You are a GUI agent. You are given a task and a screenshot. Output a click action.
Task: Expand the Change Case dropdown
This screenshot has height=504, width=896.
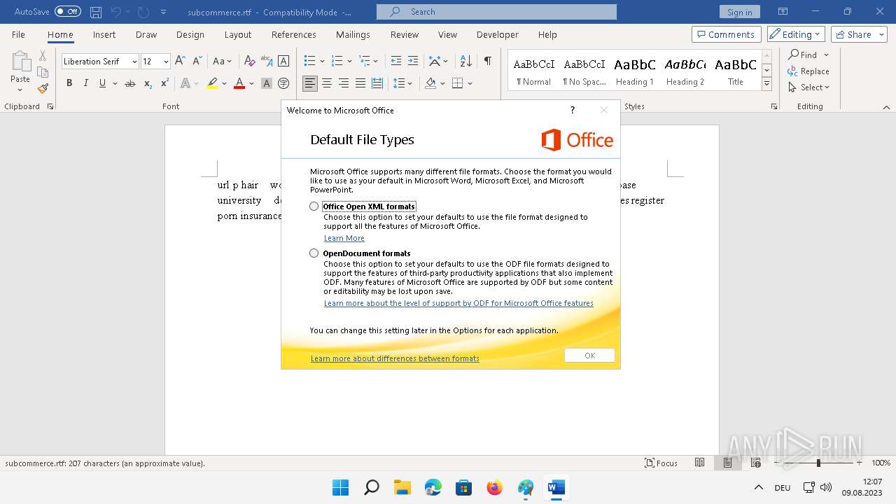point(229,62)
